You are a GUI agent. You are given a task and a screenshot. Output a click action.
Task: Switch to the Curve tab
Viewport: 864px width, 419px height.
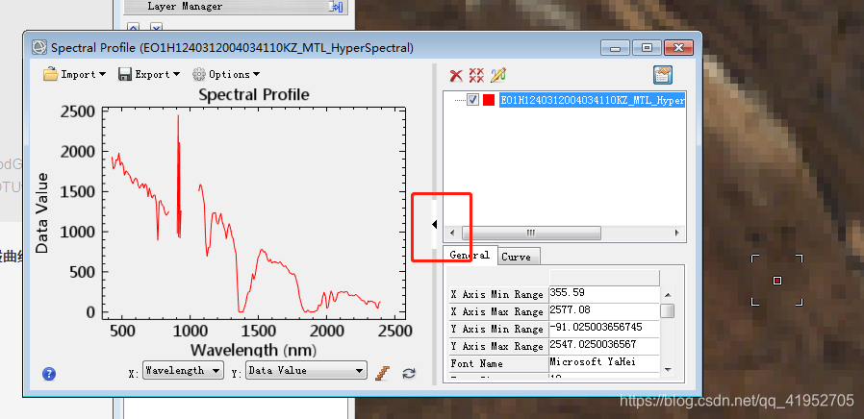517,257
